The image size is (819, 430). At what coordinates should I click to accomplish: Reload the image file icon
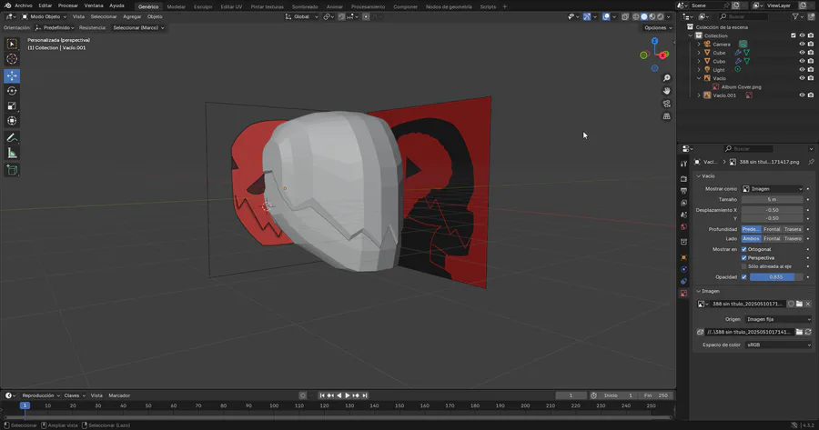tap(808, 332)
